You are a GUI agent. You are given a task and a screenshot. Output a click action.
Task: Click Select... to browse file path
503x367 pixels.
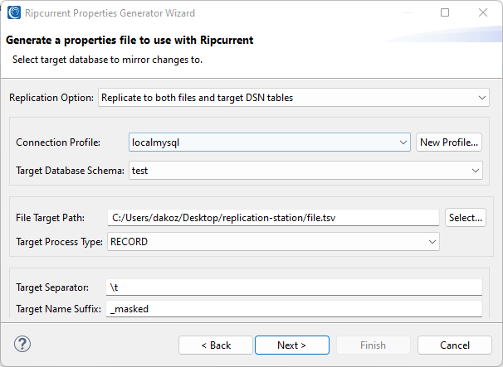click(x=466, y=218)
